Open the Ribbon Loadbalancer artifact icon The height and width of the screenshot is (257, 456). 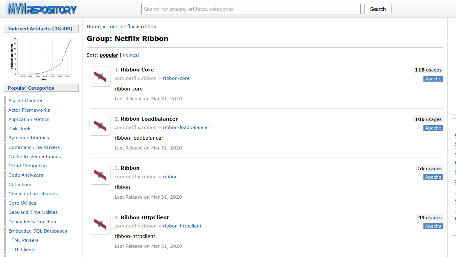pyautogui.click(x=100, y=126)
